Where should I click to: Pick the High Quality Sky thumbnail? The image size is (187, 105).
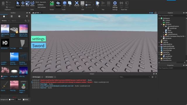click(x=5, y=29)
